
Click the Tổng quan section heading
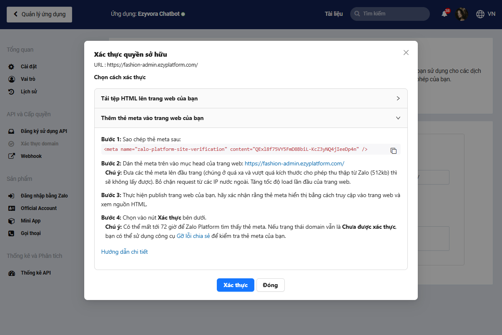tap(20, 50)
